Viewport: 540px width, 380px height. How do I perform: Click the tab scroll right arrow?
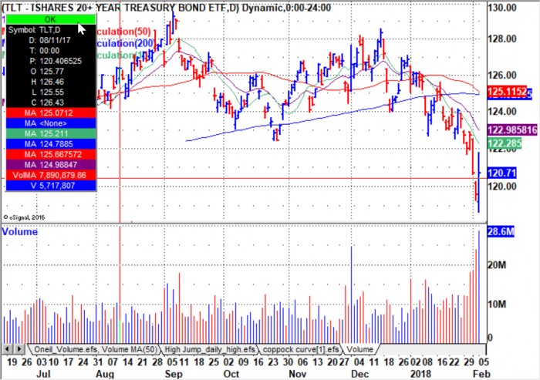(19, 349)
